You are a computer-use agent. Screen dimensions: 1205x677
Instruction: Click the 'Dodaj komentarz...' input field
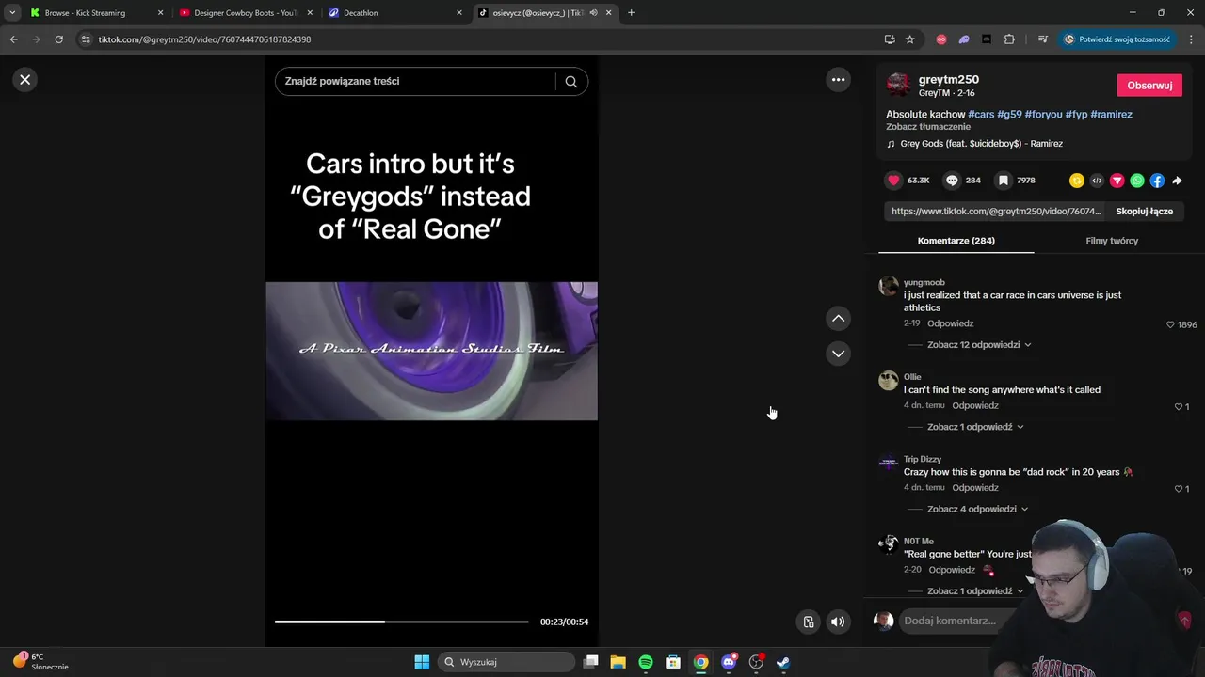tap(951, 621)
